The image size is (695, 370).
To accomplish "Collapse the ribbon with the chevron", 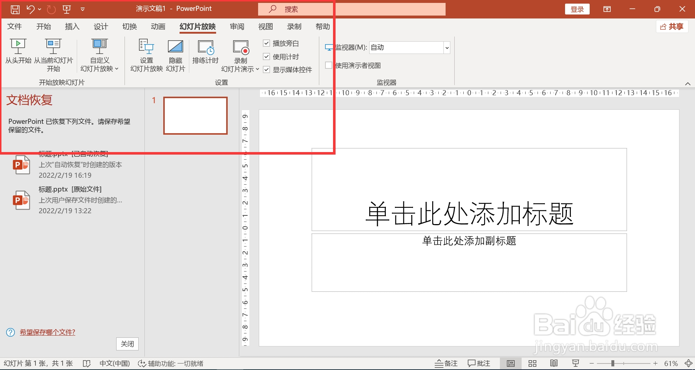I will click(688, 84).
